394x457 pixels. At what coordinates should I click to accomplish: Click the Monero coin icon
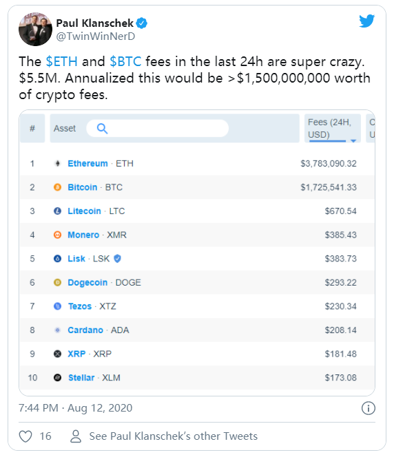(x=57, y=235)
